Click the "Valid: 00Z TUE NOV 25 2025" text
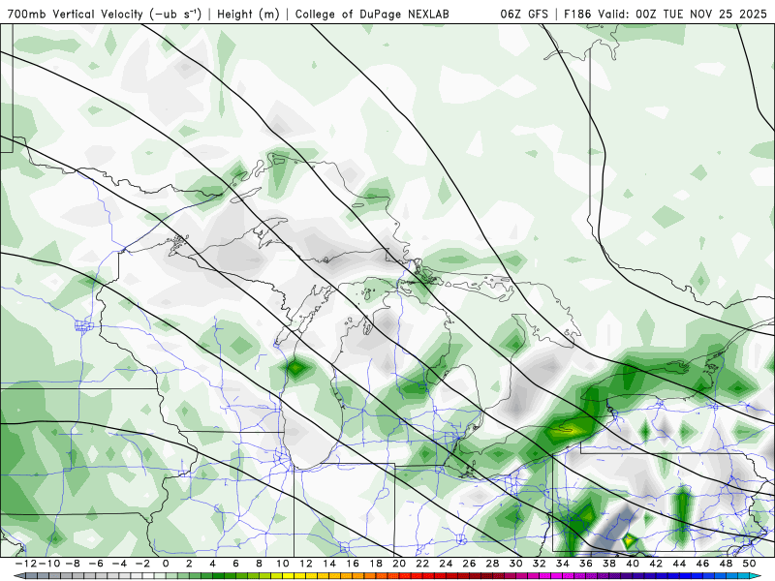This screenshot has height=581, width=775. click(683, 15)
